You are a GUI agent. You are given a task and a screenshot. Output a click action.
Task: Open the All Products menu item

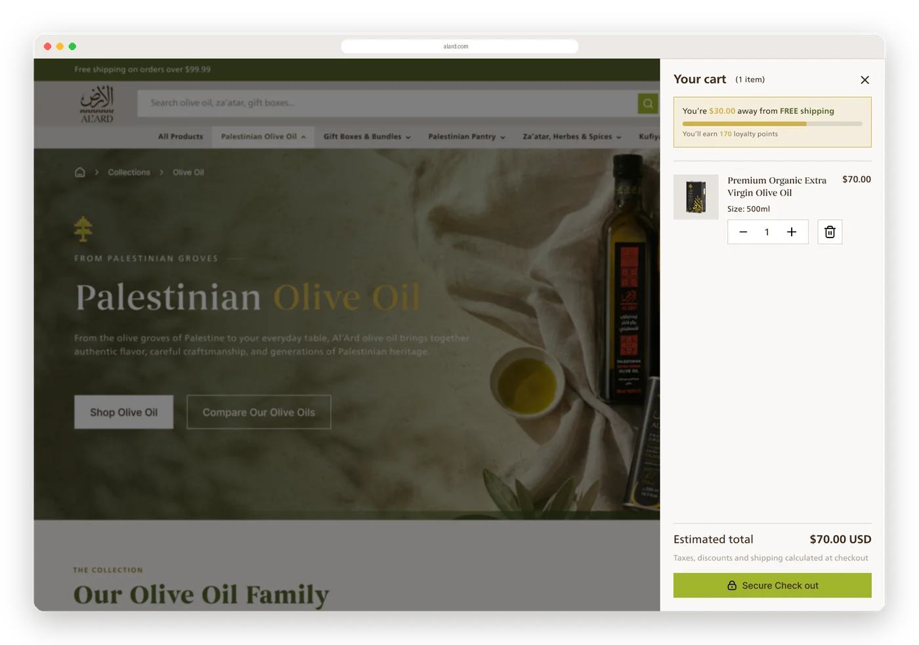point(181,136)
